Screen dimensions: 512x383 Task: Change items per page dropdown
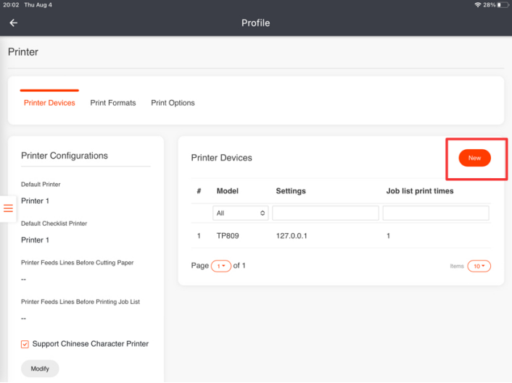pyautogui.click(x=479, y=266)
